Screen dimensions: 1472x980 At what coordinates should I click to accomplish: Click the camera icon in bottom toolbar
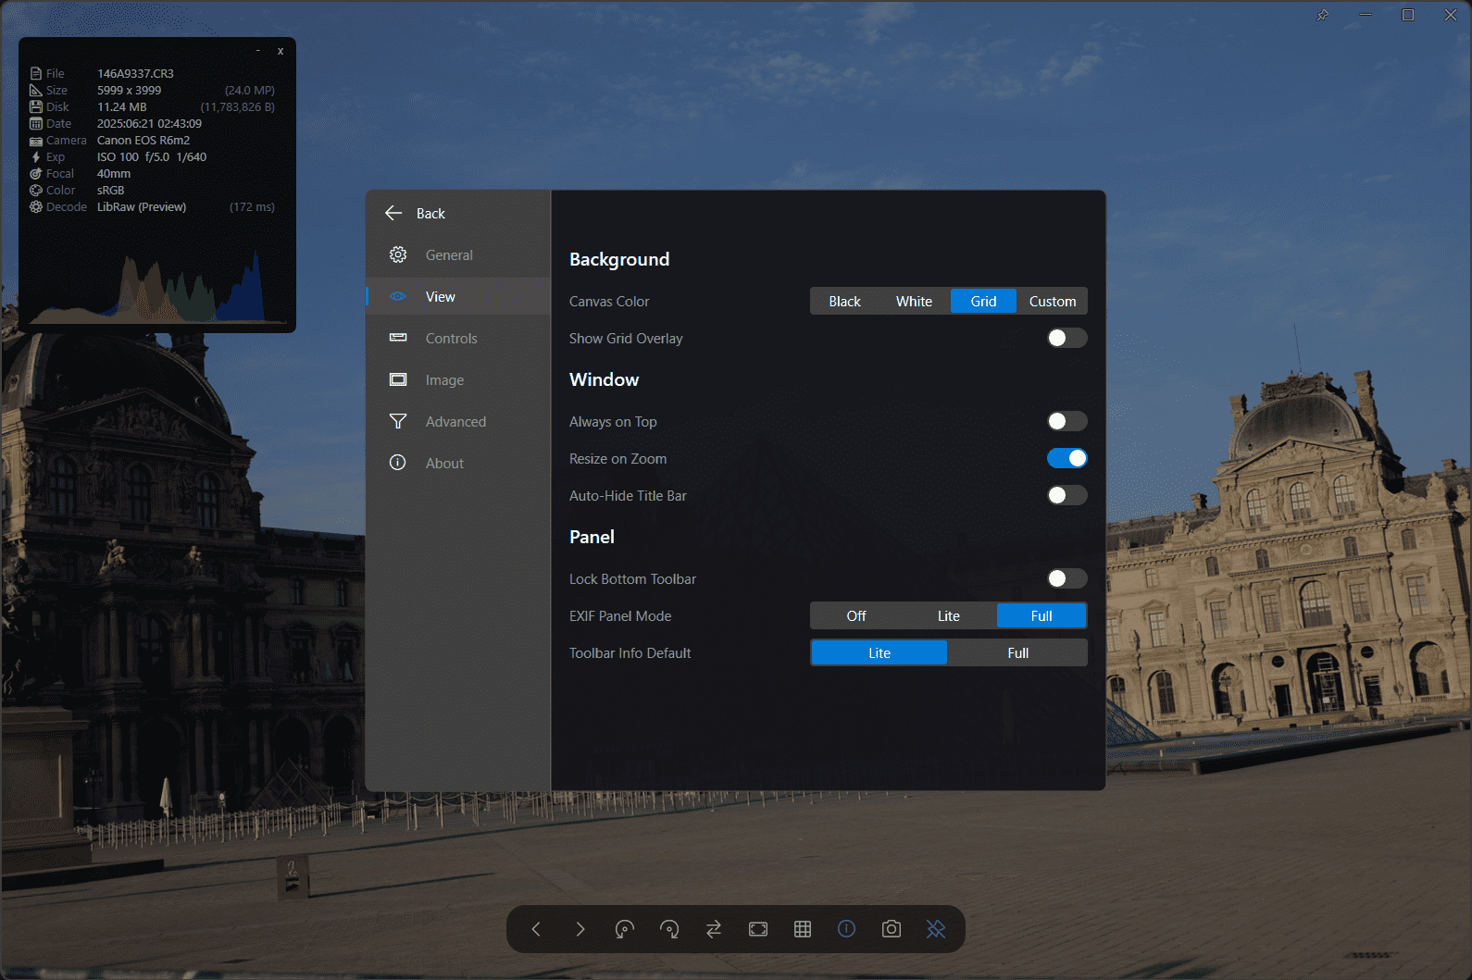[892, 929]
